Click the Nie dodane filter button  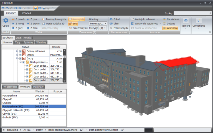pyautogui.click(x=171, y=19)
